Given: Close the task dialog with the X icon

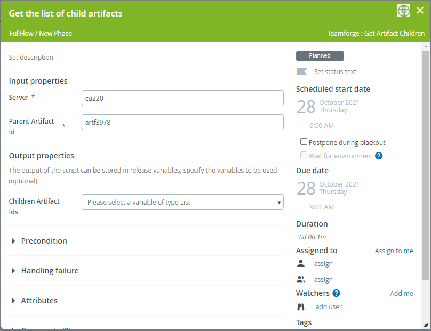Looking at the screenshot, I should 420,11.
